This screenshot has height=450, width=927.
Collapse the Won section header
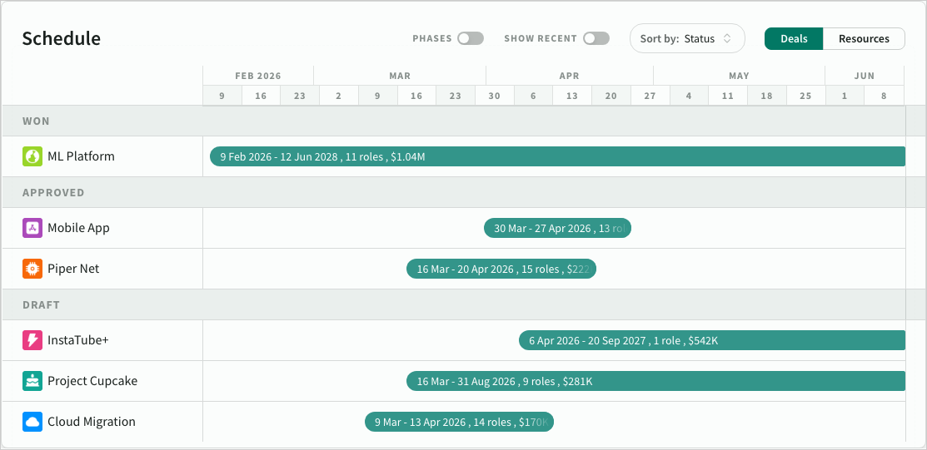click(x=37, y=121)
